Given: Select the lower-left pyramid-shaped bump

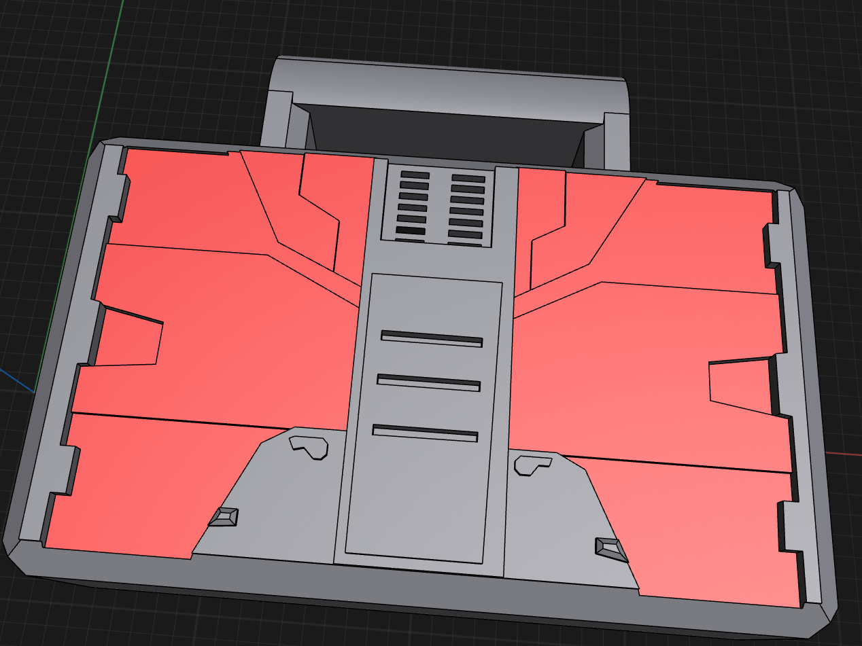Looking at the screenshot, I should point(224,517).
